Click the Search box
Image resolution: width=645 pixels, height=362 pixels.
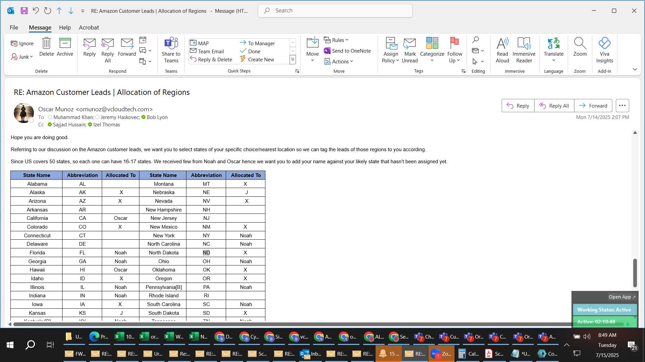click(x=335, y=11)
